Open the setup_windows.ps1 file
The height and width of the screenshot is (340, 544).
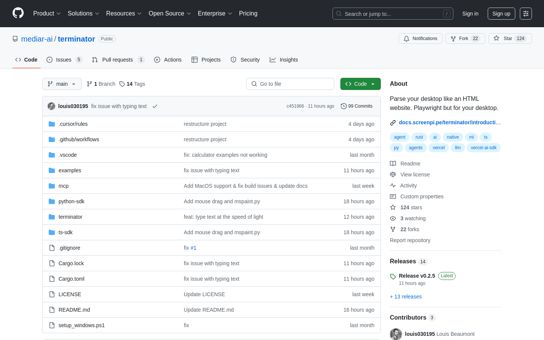82,325
